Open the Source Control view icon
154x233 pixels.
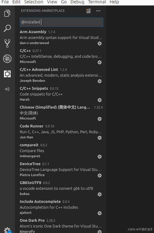pyautogui.click(x=7, y=43)
